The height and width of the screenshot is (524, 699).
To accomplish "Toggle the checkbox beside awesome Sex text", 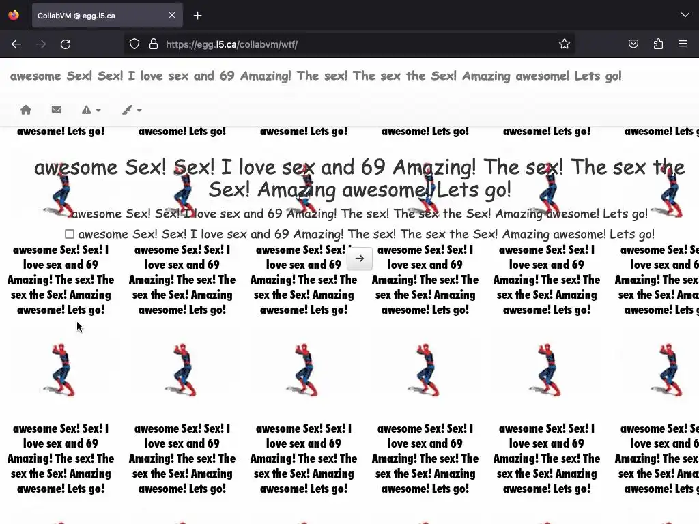I will tap(69, 234).
